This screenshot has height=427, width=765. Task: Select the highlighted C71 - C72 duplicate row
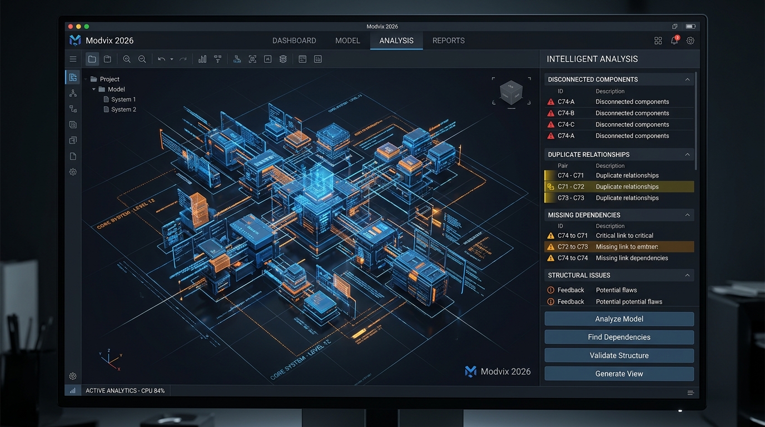619,187
